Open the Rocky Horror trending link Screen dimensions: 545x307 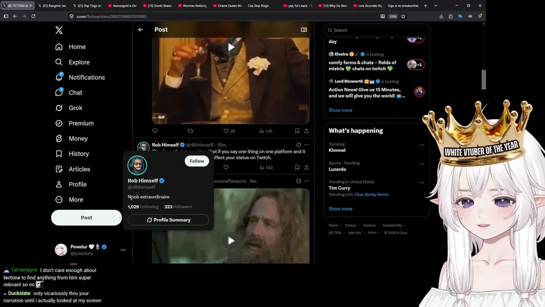pyautogui.click(x=377, y=194)
